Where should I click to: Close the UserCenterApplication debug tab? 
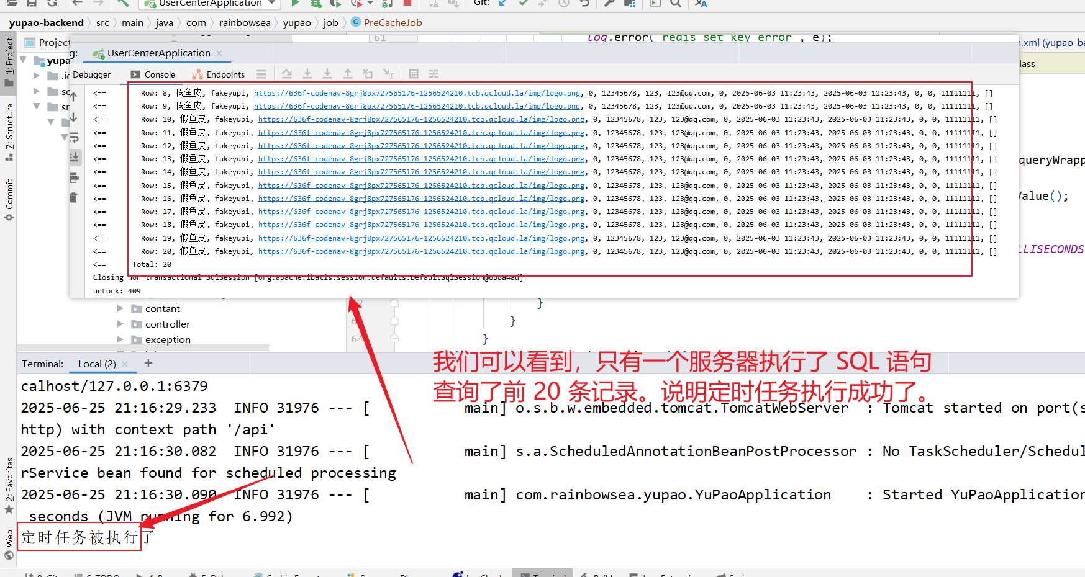click(219, 53)
